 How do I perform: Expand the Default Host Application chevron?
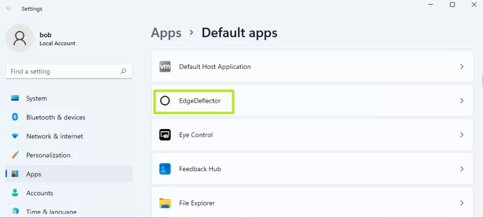[x=462, y=66]
